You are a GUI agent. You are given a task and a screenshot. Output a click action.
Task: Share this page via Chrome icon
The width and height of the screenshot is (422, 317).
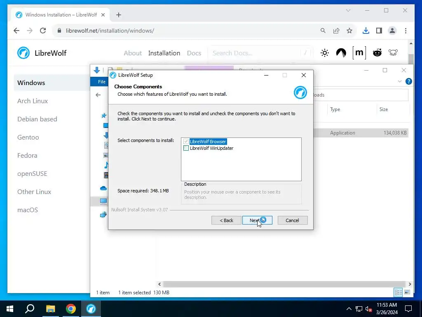tap(336, 31)
